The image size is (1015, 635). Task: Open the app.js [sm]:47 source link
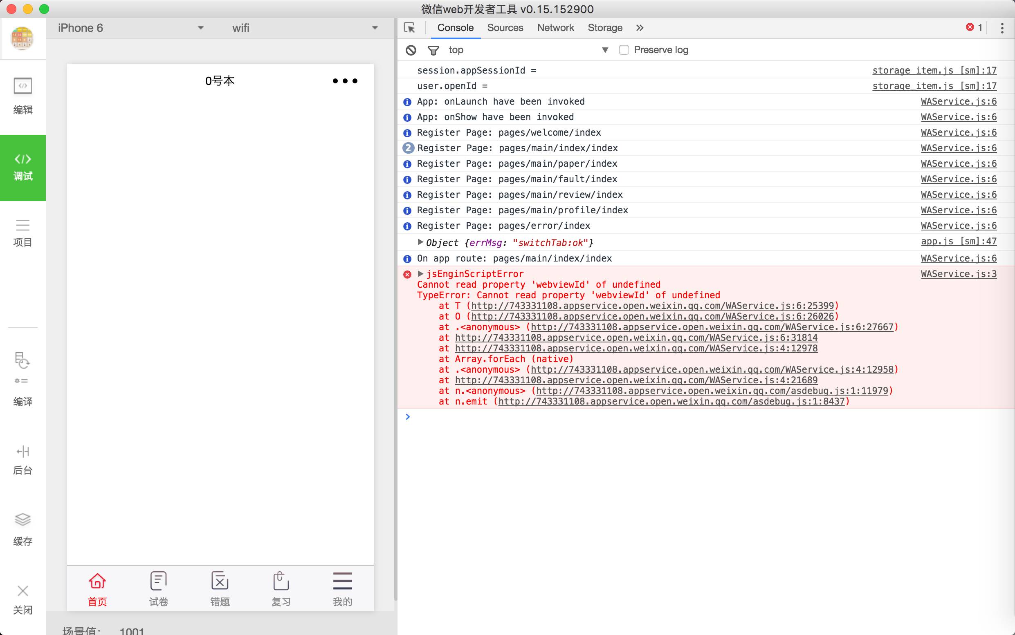(x=958, y=241)
